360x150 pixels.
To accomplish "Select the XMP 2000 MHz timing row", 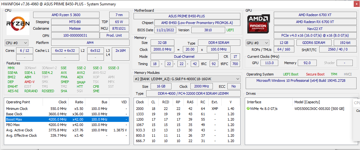I will [187, 109].
